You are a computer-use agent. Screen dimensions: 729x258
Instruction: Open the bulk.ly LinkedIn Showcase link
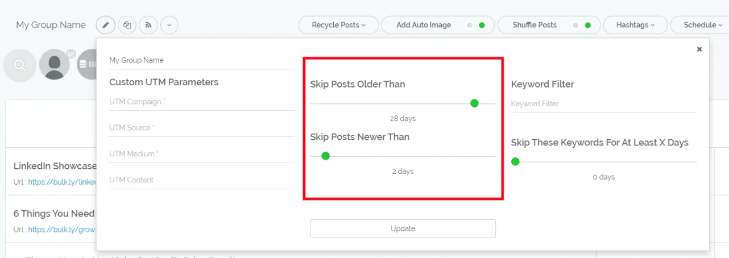(63, 182)
